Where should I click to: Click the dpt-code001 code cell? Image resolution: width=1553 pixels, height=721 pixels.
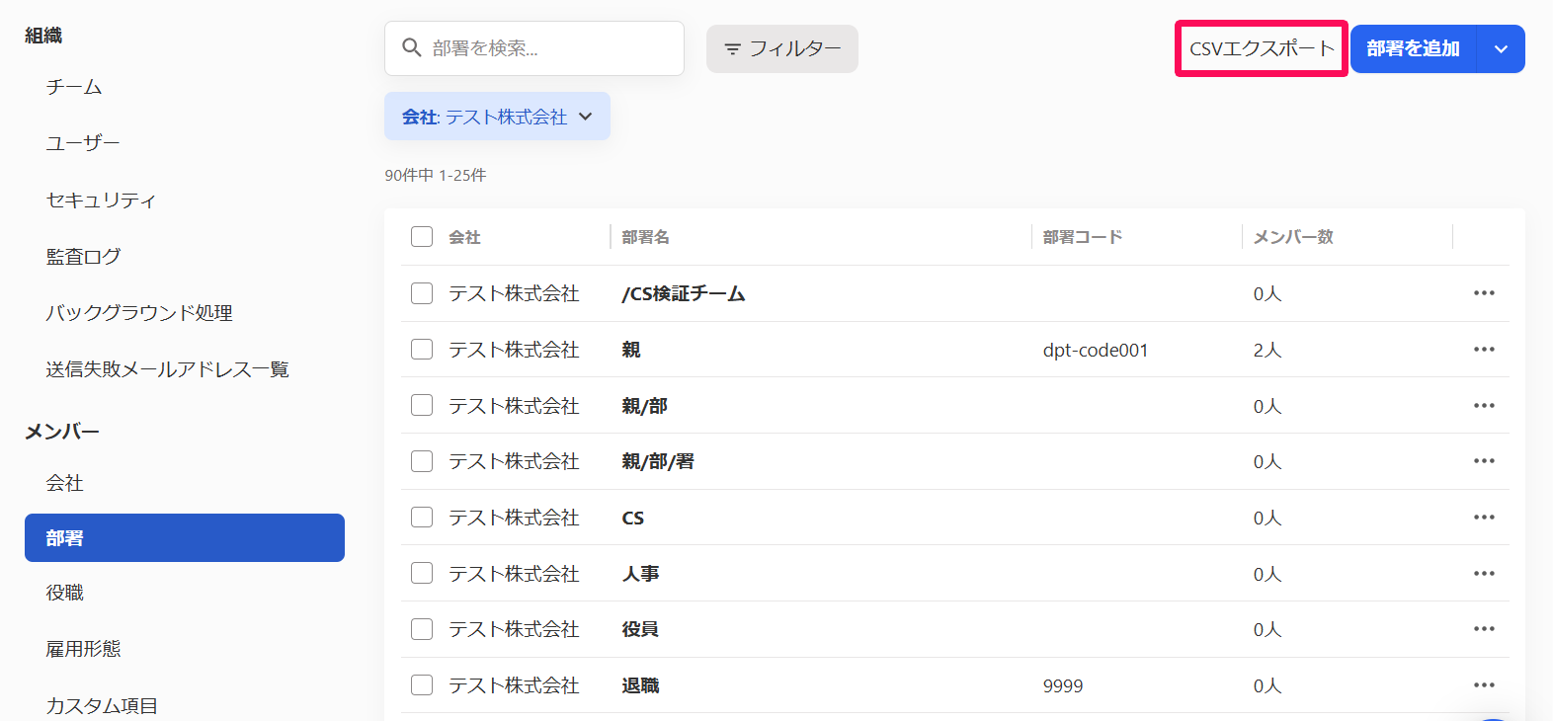click(x=1096, y=350)
